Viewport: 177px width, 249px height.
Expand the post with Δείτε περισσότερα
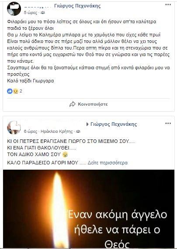[108, 163]
